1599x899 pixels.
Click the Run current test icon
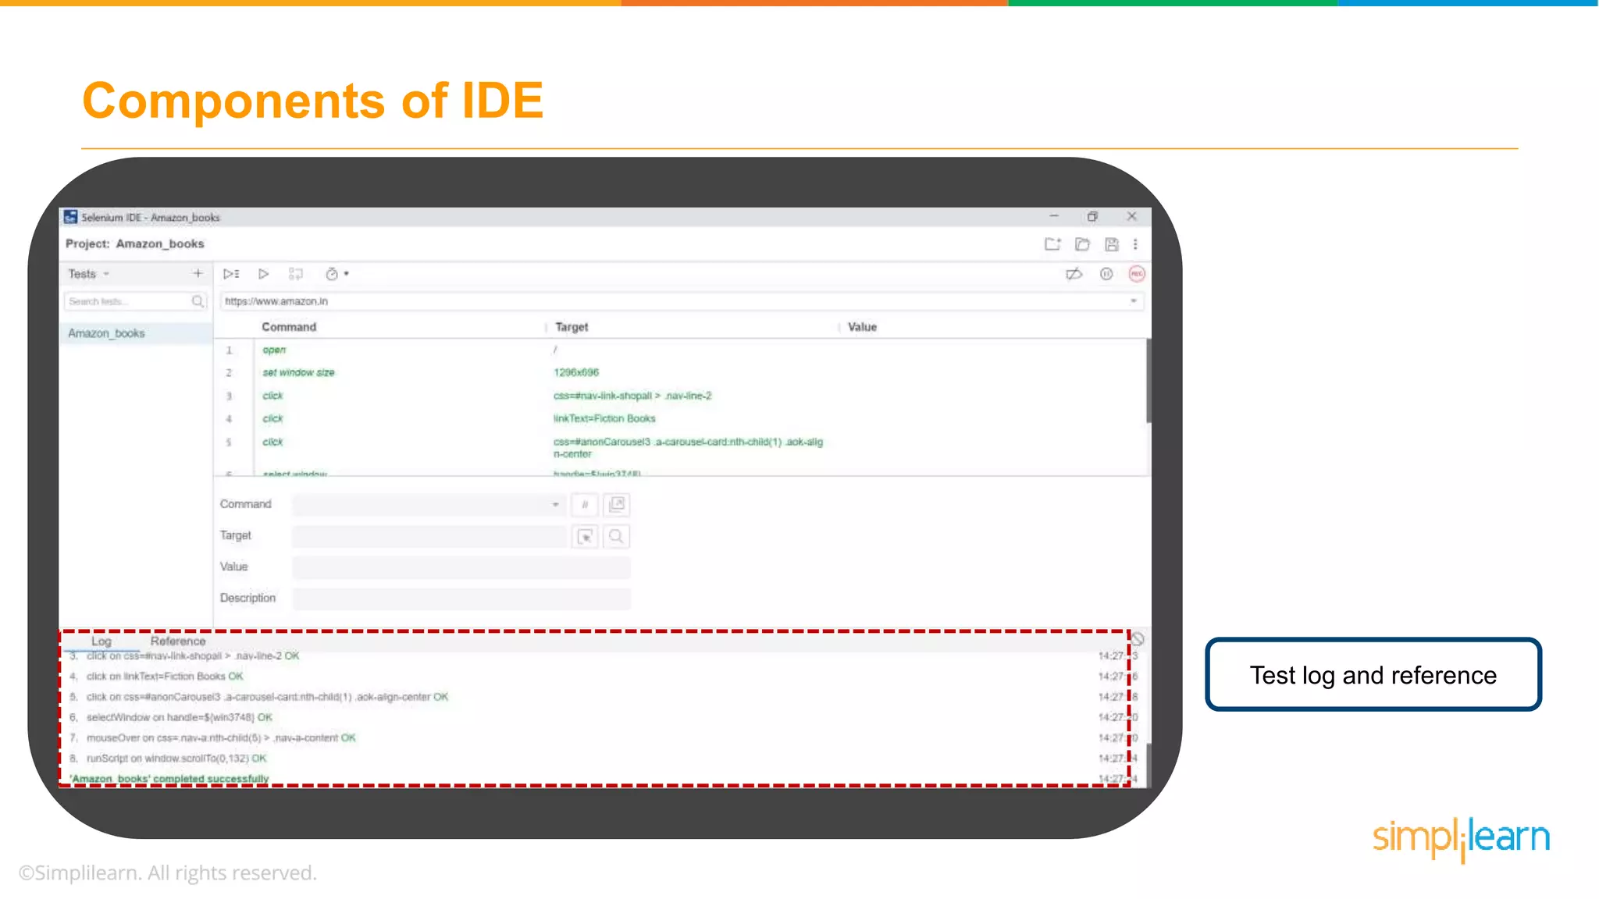(x=263, y=274)
